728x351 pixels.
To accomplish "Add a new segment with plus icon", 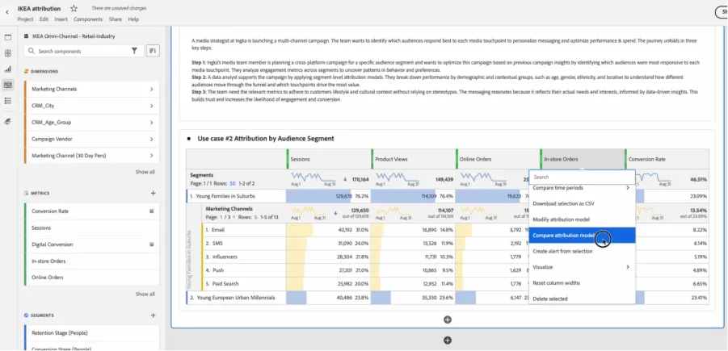I will pyautogui.click(x=154, y=315).
